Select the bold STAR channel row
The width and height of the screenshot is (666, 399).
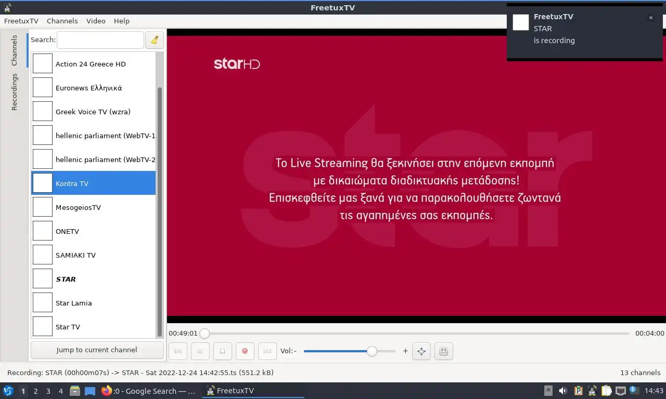pos(94,279)
